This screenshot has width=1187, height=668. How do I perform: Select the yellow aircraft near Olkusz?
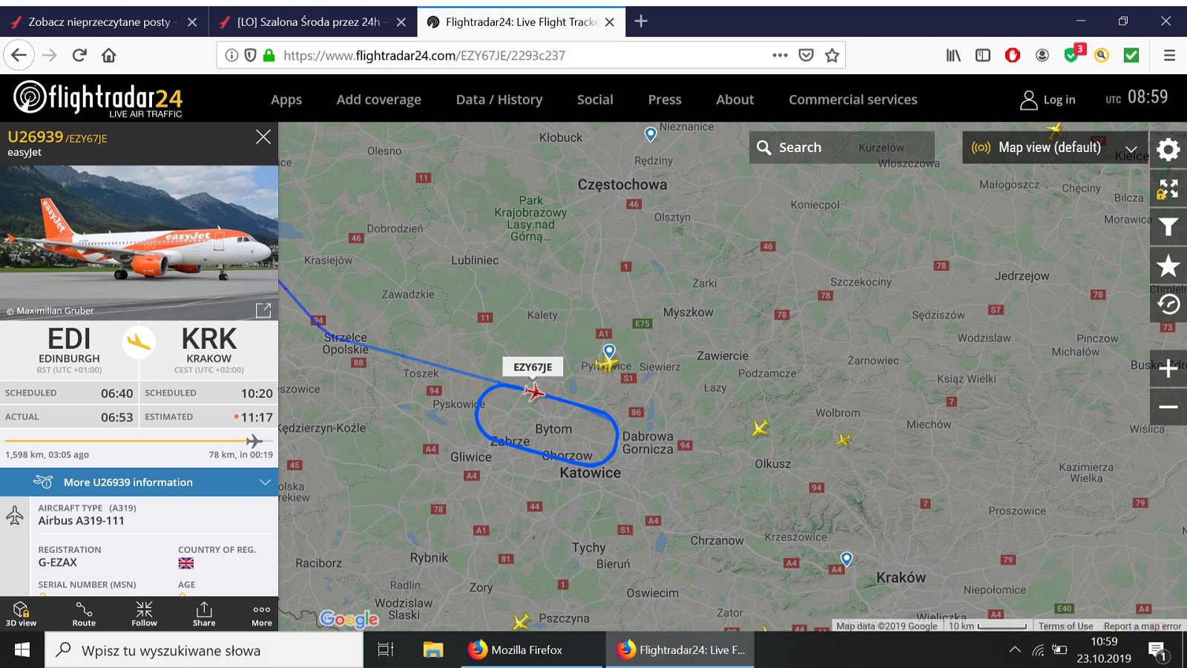(x=760, y=428)
